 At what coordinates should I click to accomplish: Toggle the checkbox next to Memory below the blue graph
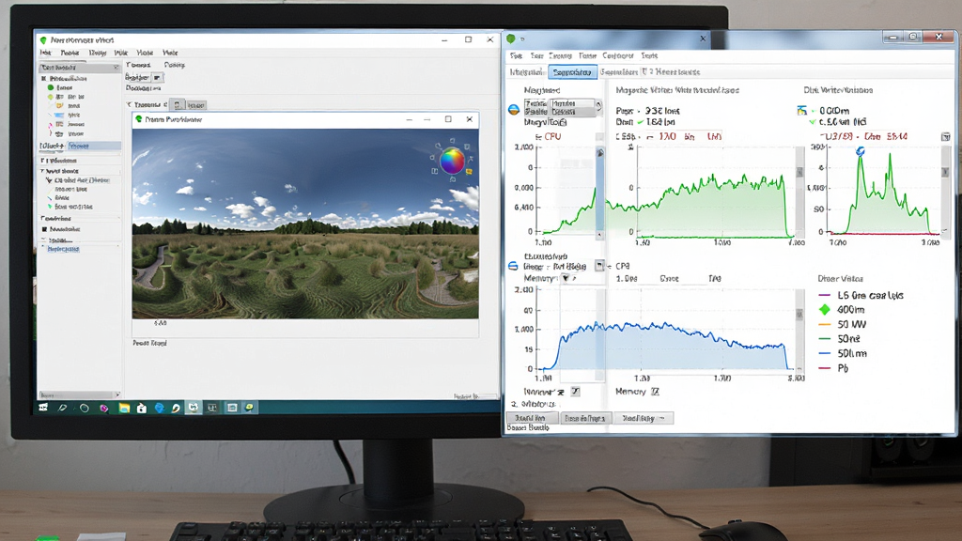[x=655, y=392]
